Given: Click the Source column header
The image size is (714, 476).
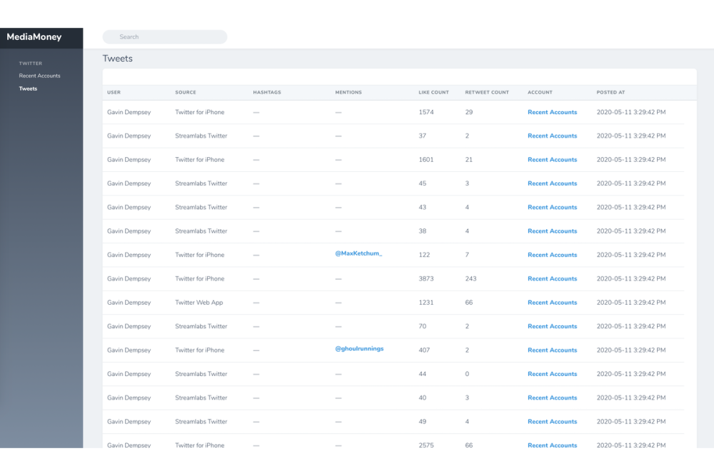Looking at the screenshot, I should click(186, 92).
